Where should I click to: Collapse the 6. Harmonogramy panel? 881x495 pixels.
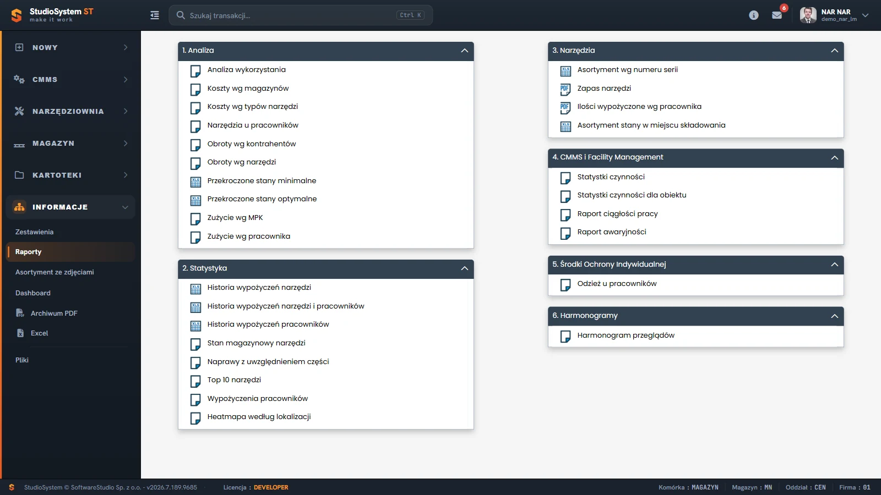[835, 316]
